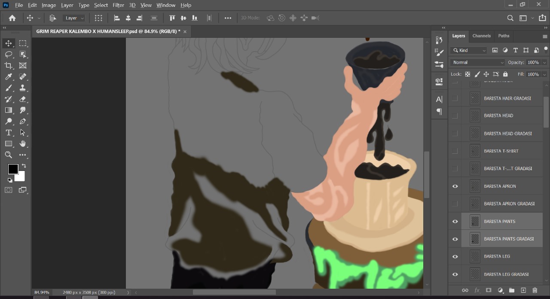Hide the BARISTA LEG GRADASI layer
Image resolution: width=550 pixels, height=299 pixels.
pyautogui.click(x=455, y=274)
